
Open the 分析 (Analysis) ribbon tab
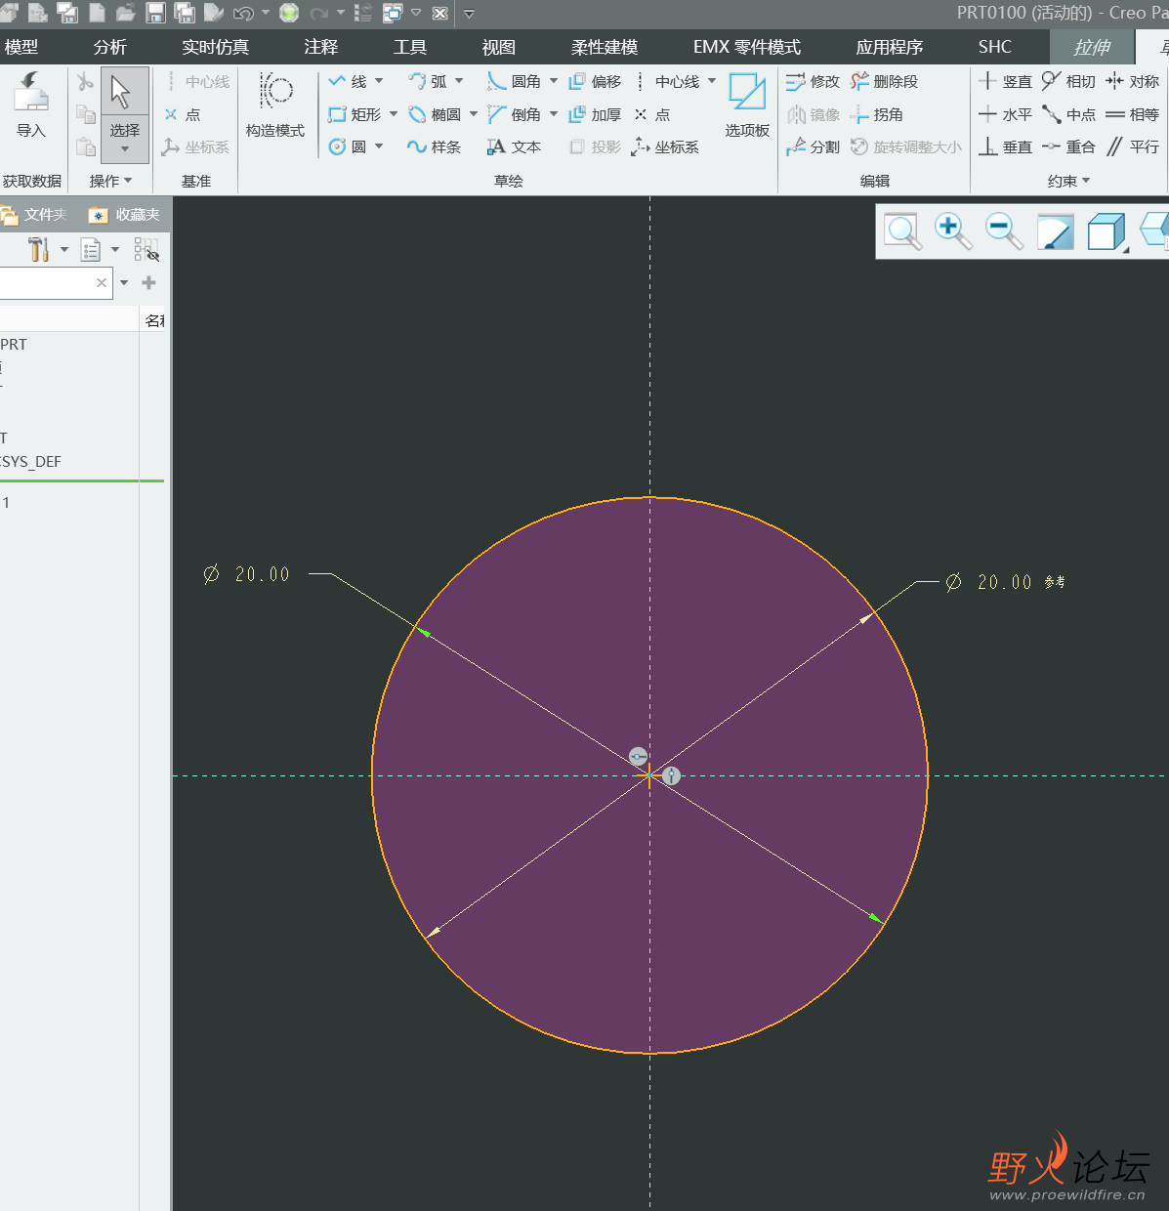point(110,47)
